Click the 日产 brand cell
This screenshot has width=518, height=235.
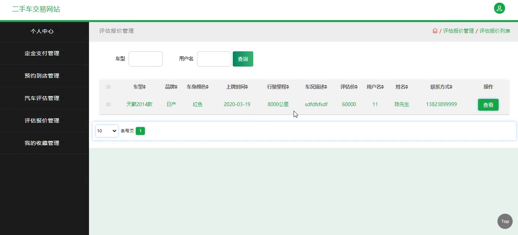coord(172,104)
